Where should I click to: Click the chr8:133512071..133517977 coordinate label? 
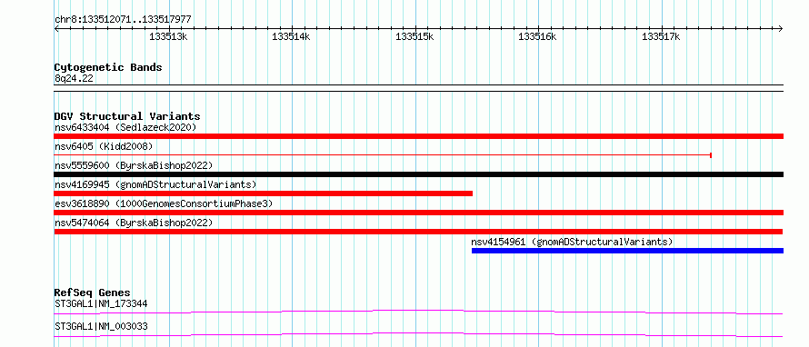[123, 20]
